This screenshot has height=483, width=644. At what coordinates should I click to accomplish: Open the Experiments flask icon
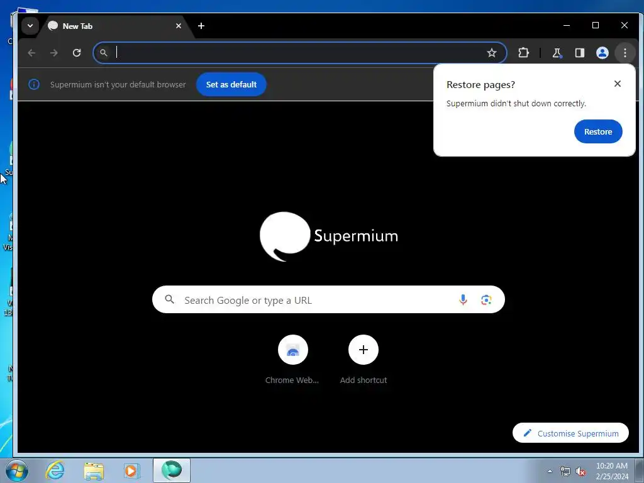pos(557,53)
